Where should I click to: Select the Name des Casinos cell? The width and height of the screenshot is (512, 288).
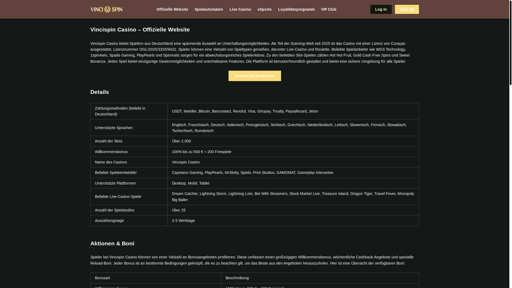pyautogui.click(x=129, y=162)
